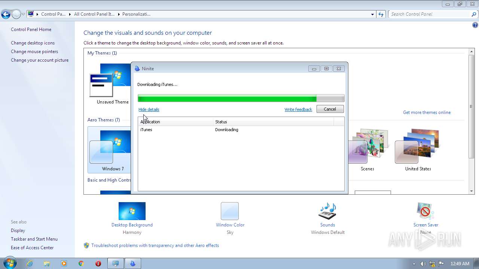Viewport: 479px width, 269px height.
Task: Click the network tray icon
Action: [432, 263]
